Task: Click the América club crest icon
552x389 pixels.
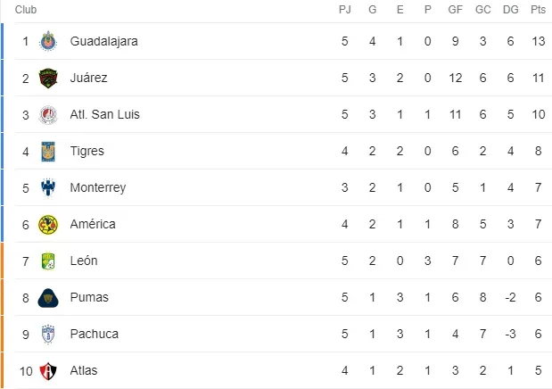Action: coord(48,225)
